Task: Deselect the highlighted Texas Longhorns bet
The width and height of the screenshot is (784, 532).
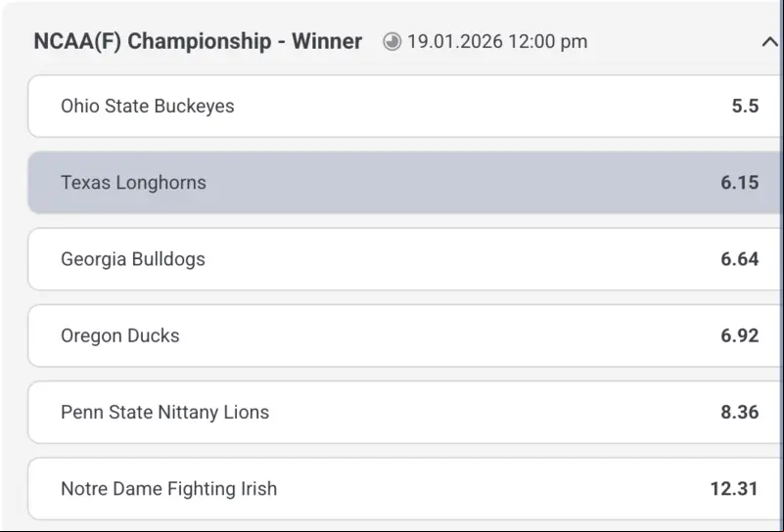Action: coord(405,183)
